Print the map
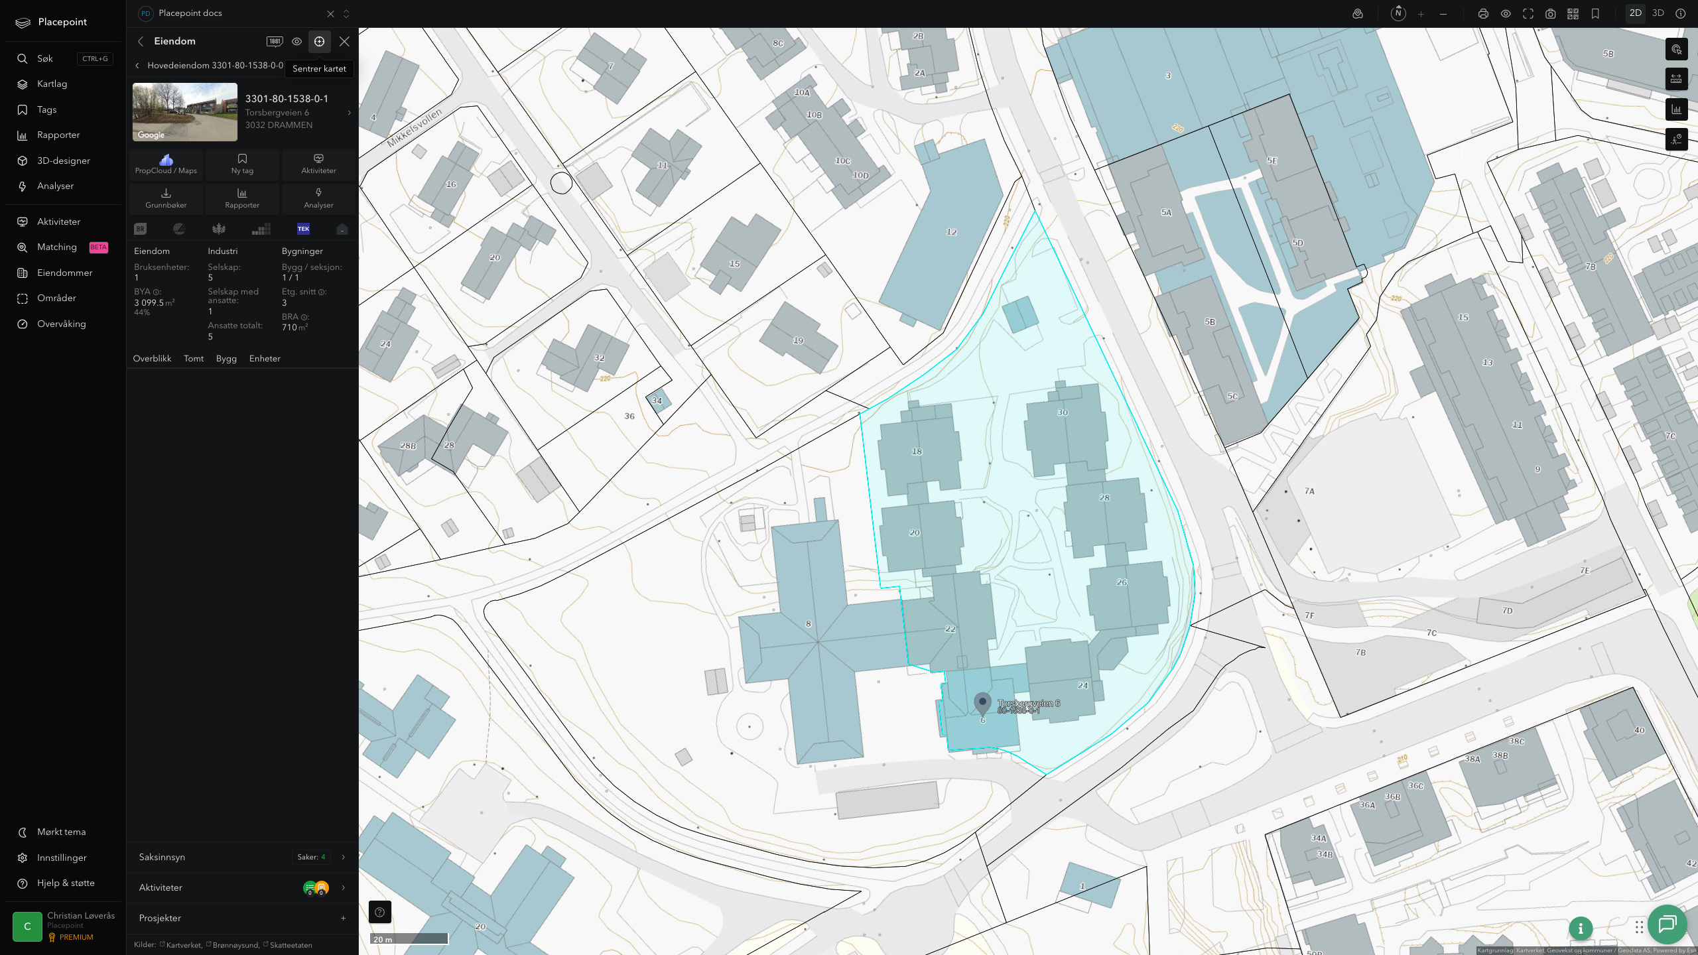 tap(1483, 13)
